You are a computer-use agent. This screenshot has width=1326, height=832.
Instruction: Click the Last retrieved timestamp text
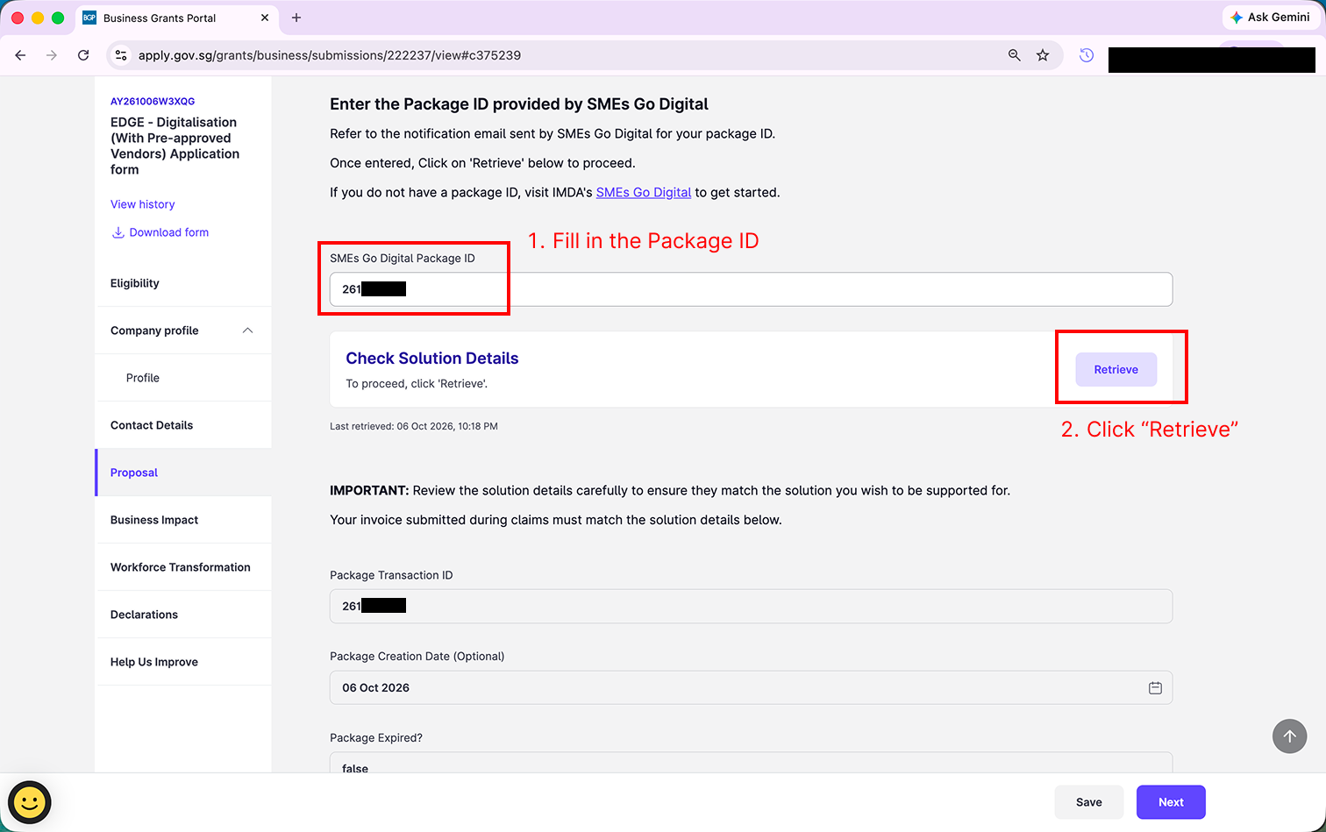point(414,426)
